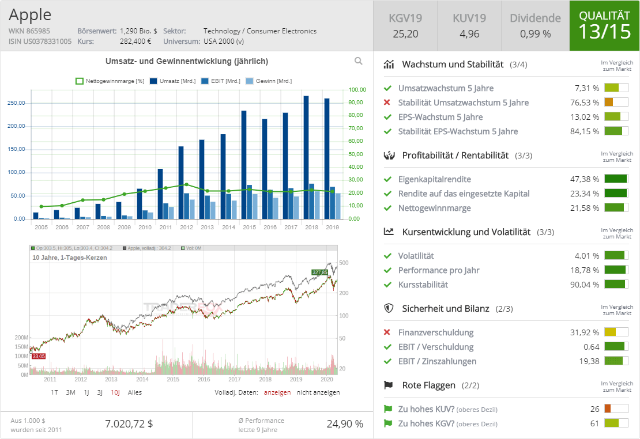
Task: Click the Zu hohes KUV? comparison bar
Action: click(616, 408)
